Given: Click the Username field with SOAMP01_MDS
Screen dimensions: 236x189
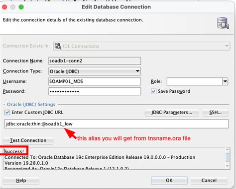Looking at the screenshot, I should point(95,81).
